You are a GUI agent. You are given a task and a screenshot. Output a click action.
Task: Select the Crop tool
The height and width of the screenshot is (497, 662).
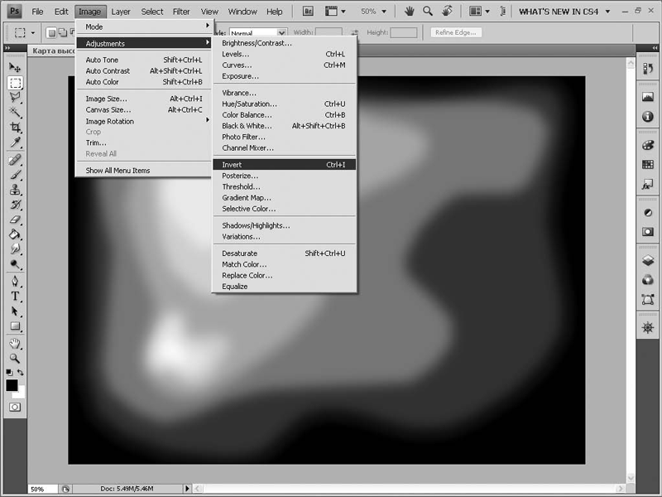pyautogui.click(x=15, y=127)
